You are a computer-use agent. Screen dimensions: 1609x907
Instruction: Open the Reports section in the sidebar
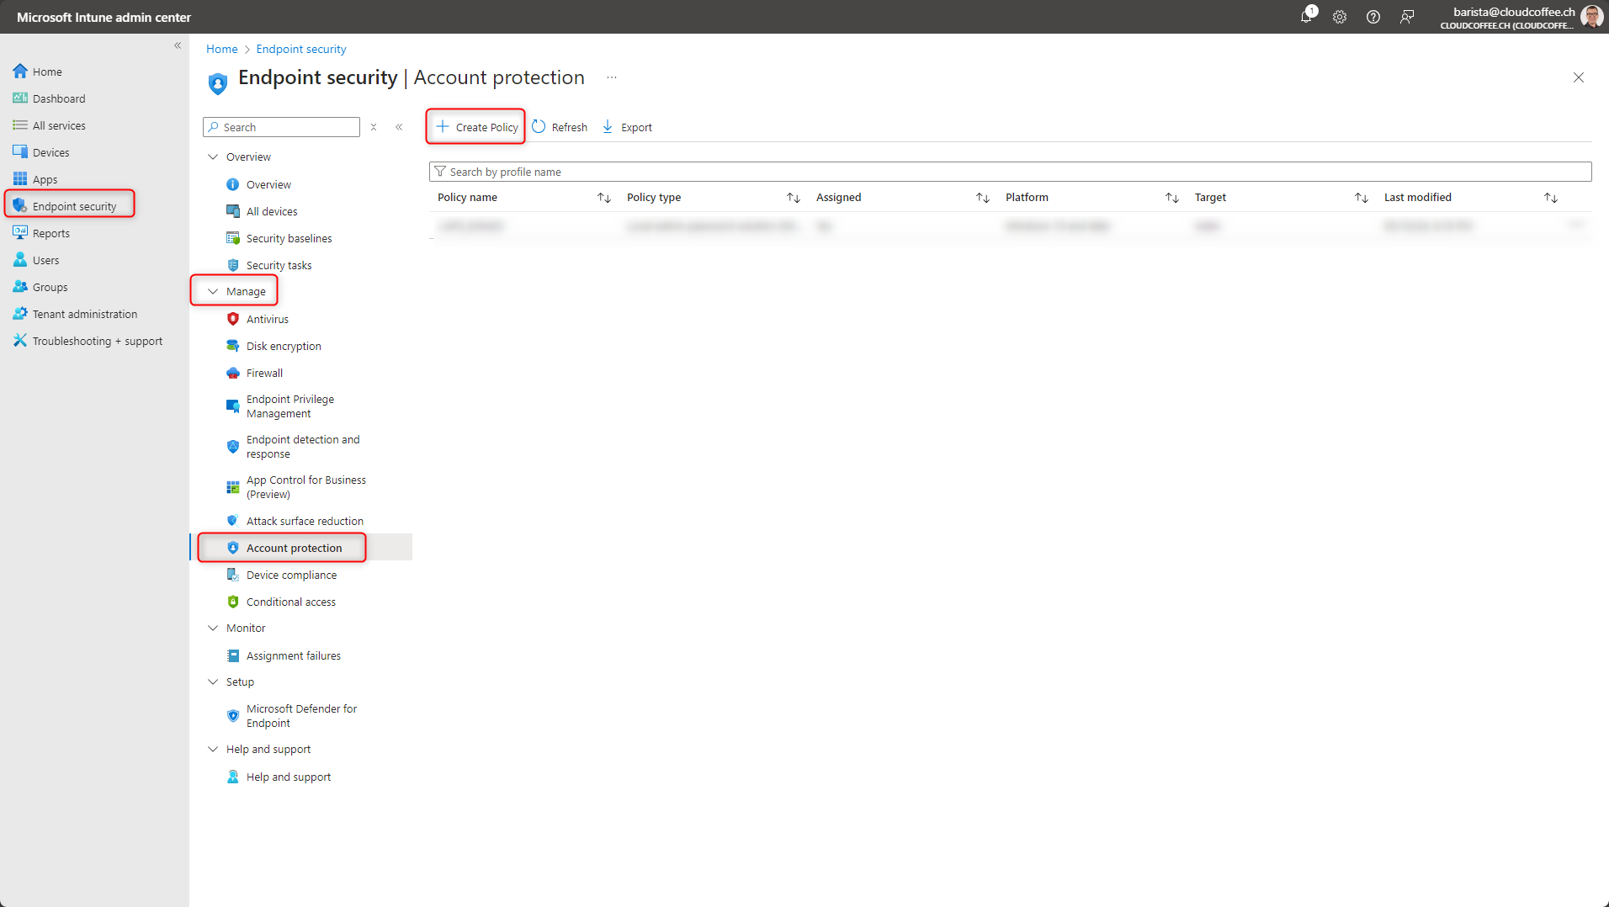[50, 233]
